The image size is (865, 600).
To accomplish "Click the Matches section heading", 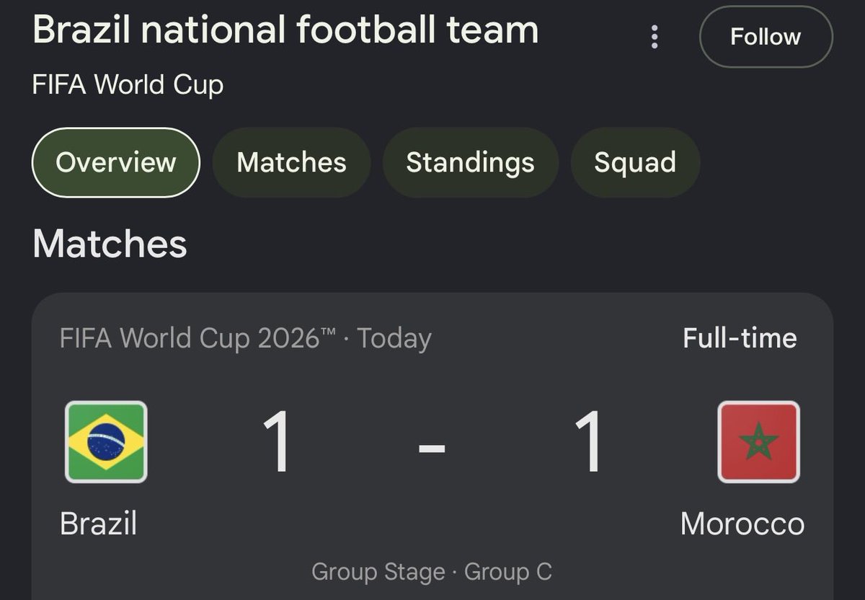I will pos(110,244).
